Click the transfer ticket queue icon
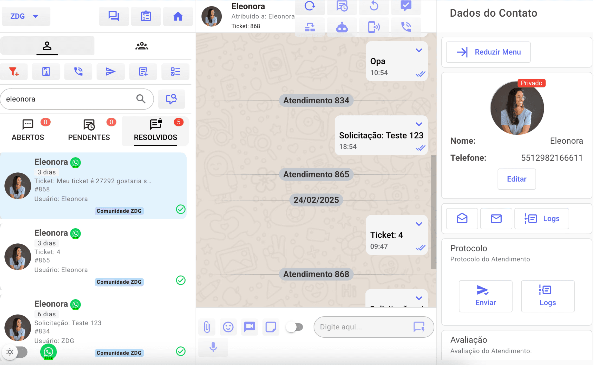 (310, 27)
